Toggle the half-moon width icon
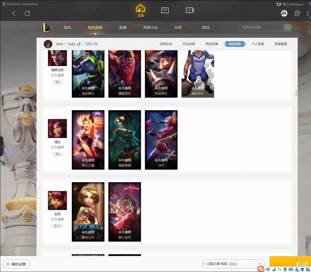 (x=274, y=269)
